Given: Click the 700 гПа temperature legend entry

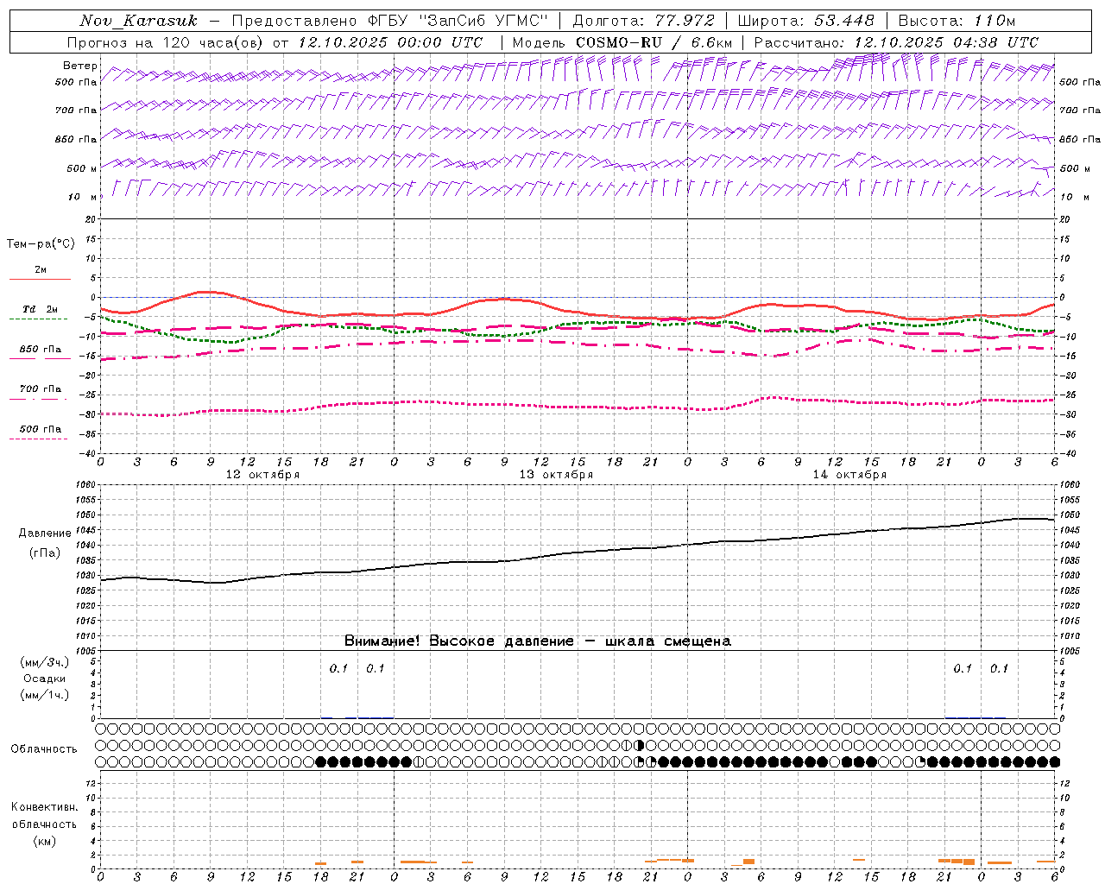Looking at the screenshot, I should 40,389.
